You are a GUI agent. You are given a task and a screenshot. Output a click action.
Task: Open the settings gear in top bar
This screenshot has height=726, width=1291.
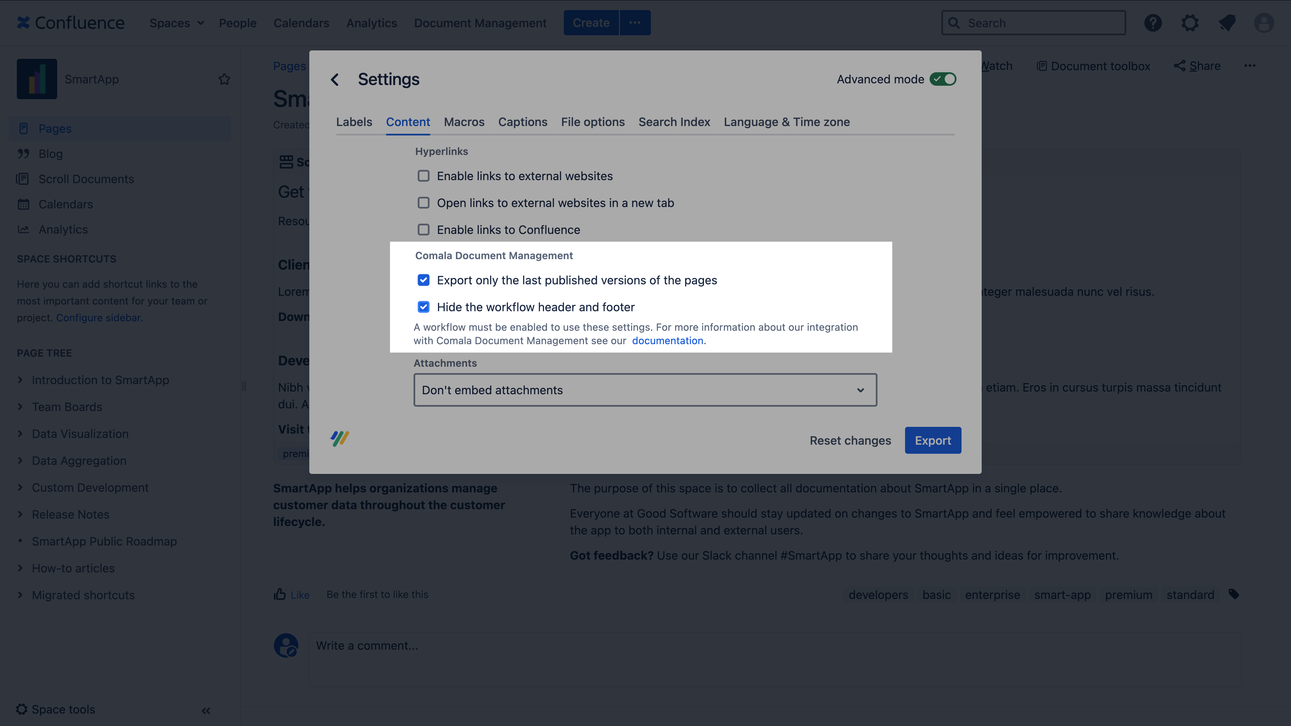(1190, 23)
